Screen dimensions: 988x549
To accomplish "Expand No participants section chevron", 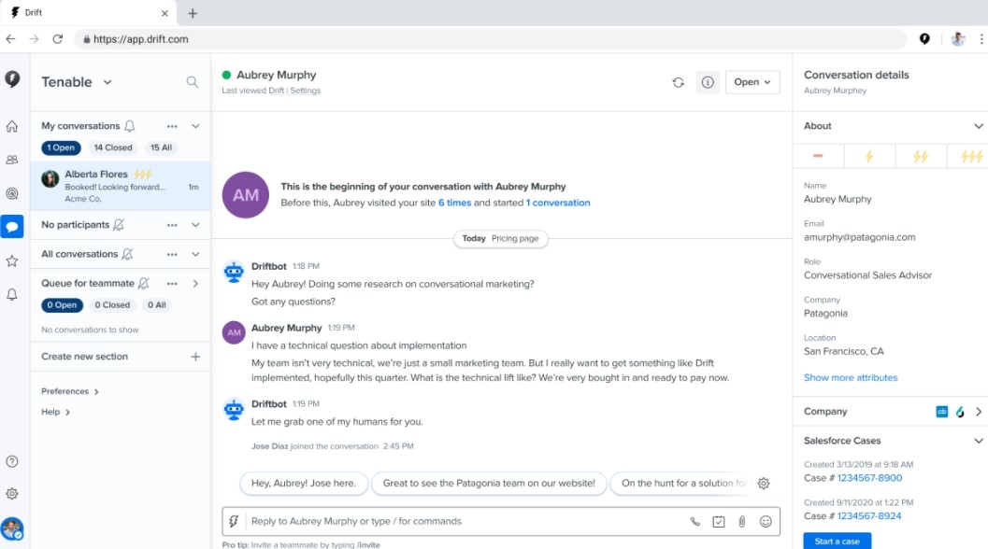I will (x=195, y=225).
